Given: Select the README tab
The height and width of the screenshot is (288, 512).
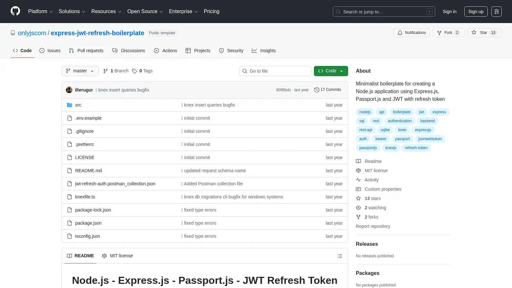Looking at the screenshot, I should pos(80,256).
